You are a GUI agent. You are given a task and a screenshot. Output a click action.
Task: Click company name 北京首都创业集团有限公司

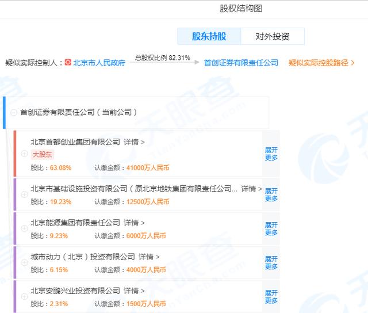[x=75, y=142]
